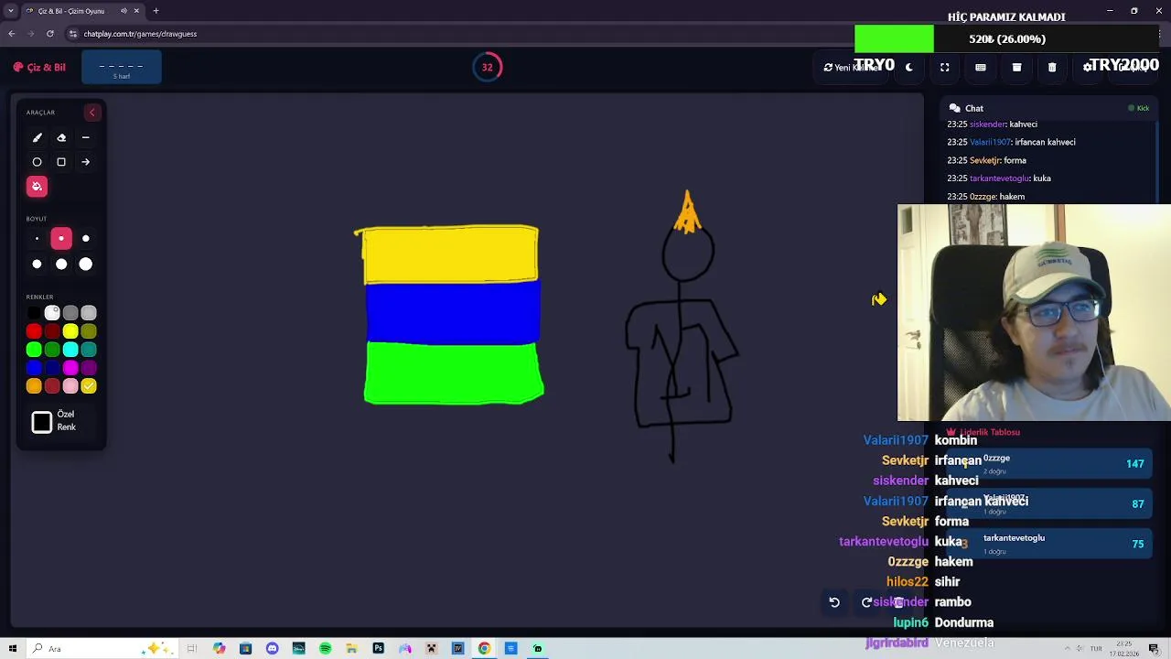This screenshot has height=659, width=1171.
Task: Redo the drawing stroke
Action: tap(866, 602)
